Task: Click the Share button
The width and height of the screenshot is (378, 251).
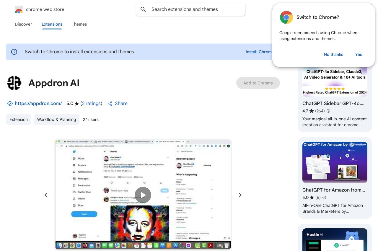Action: point(118,104)
